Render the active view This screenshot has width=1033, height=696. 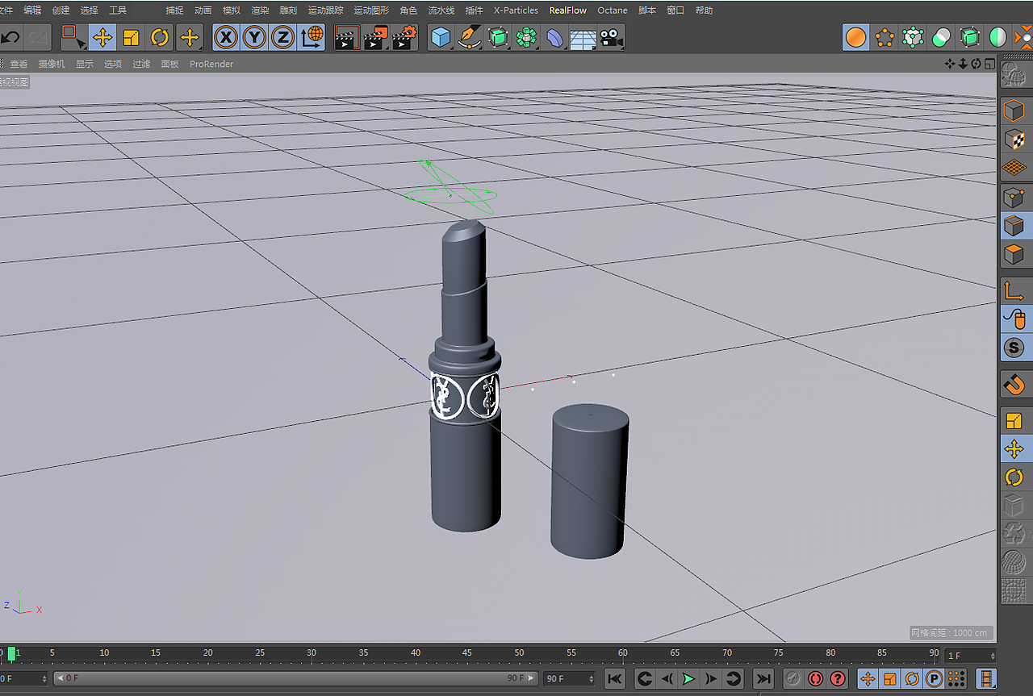coord(347,37)
